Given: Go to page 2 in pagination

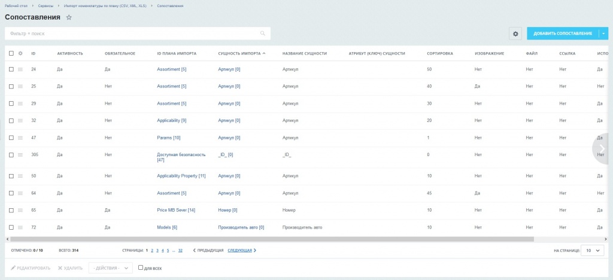Looking at the screenshot, I should coord(151,251).
